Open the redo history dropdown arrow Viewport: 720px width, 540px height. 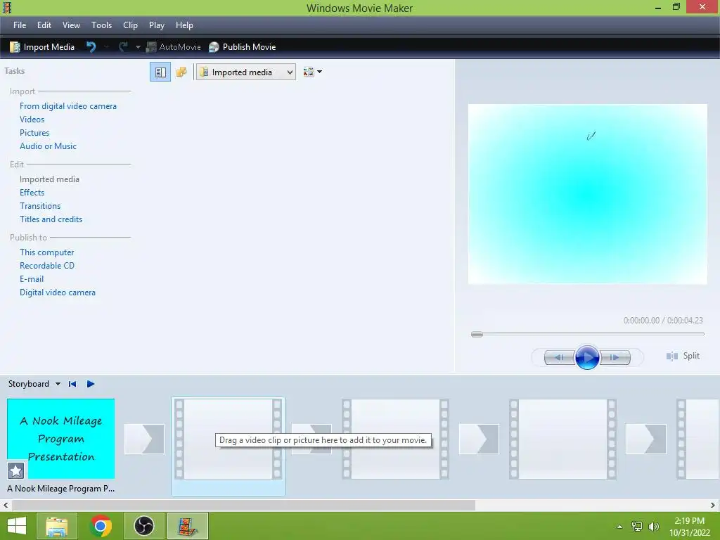click(x=138, y=47)
